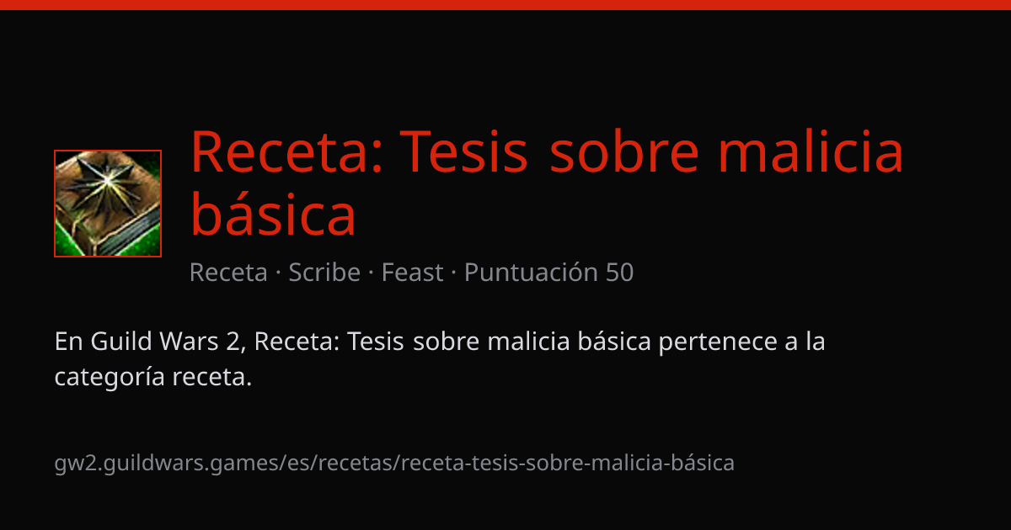
Task: Select the Scribe discipline tag
Action: click(x=324, y=273)
